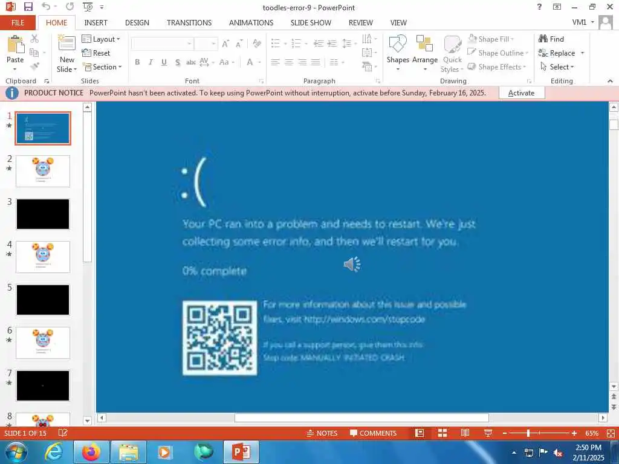Toggle Strikethrough formatting
This screenshot has width=619, height=464.
[190, 62]
